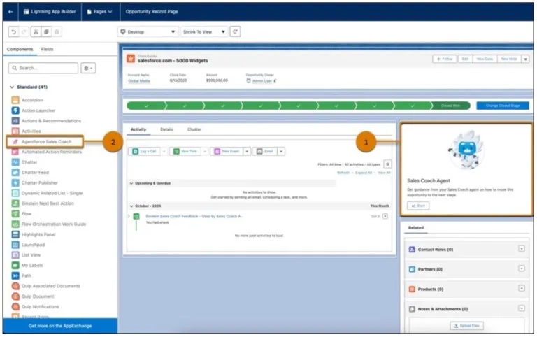The image size is (537, 337).
Task: Click the Undo icon
Action: coord(14,32)
